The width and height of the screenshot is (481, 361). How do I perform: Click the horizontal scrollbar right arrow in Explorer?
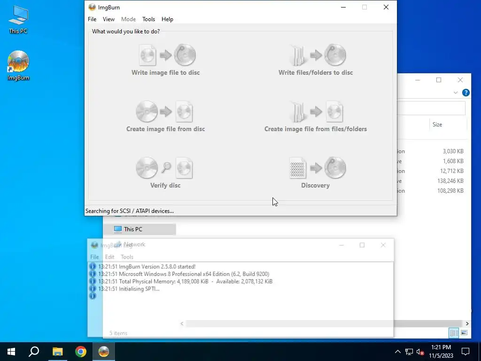click(467, 323)
